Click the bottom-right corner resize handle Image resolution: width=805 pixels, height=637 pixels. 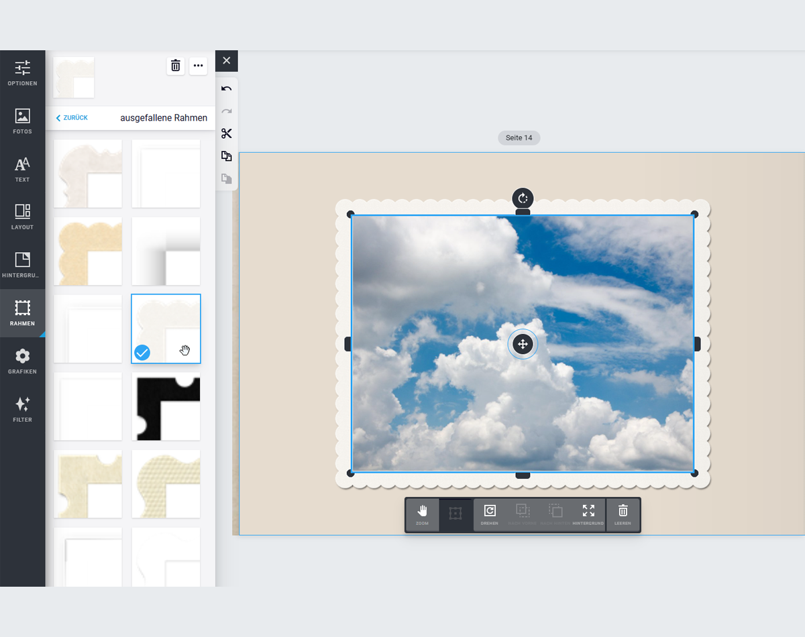[x=694, y=473]
